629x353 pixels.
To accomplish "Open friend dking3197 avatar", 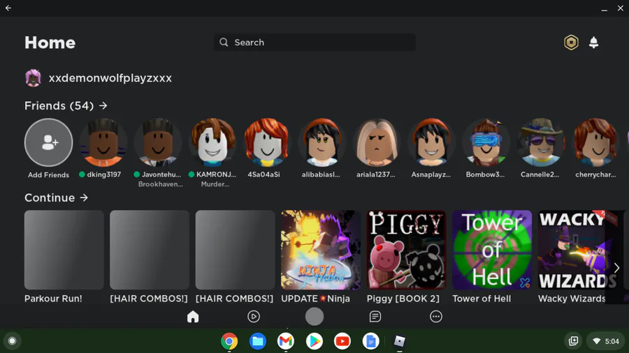I will tap(103, 142).
